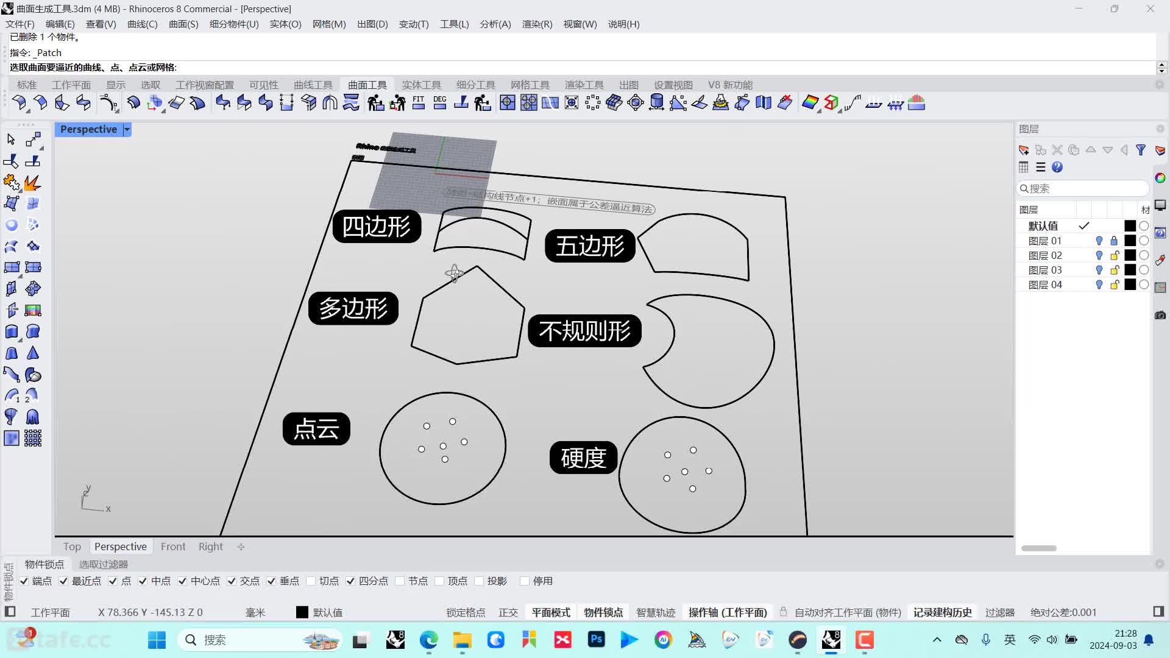1170x658 pixels.
Task: Toggle 平面模式 in status bar
Action: (551, 612)
